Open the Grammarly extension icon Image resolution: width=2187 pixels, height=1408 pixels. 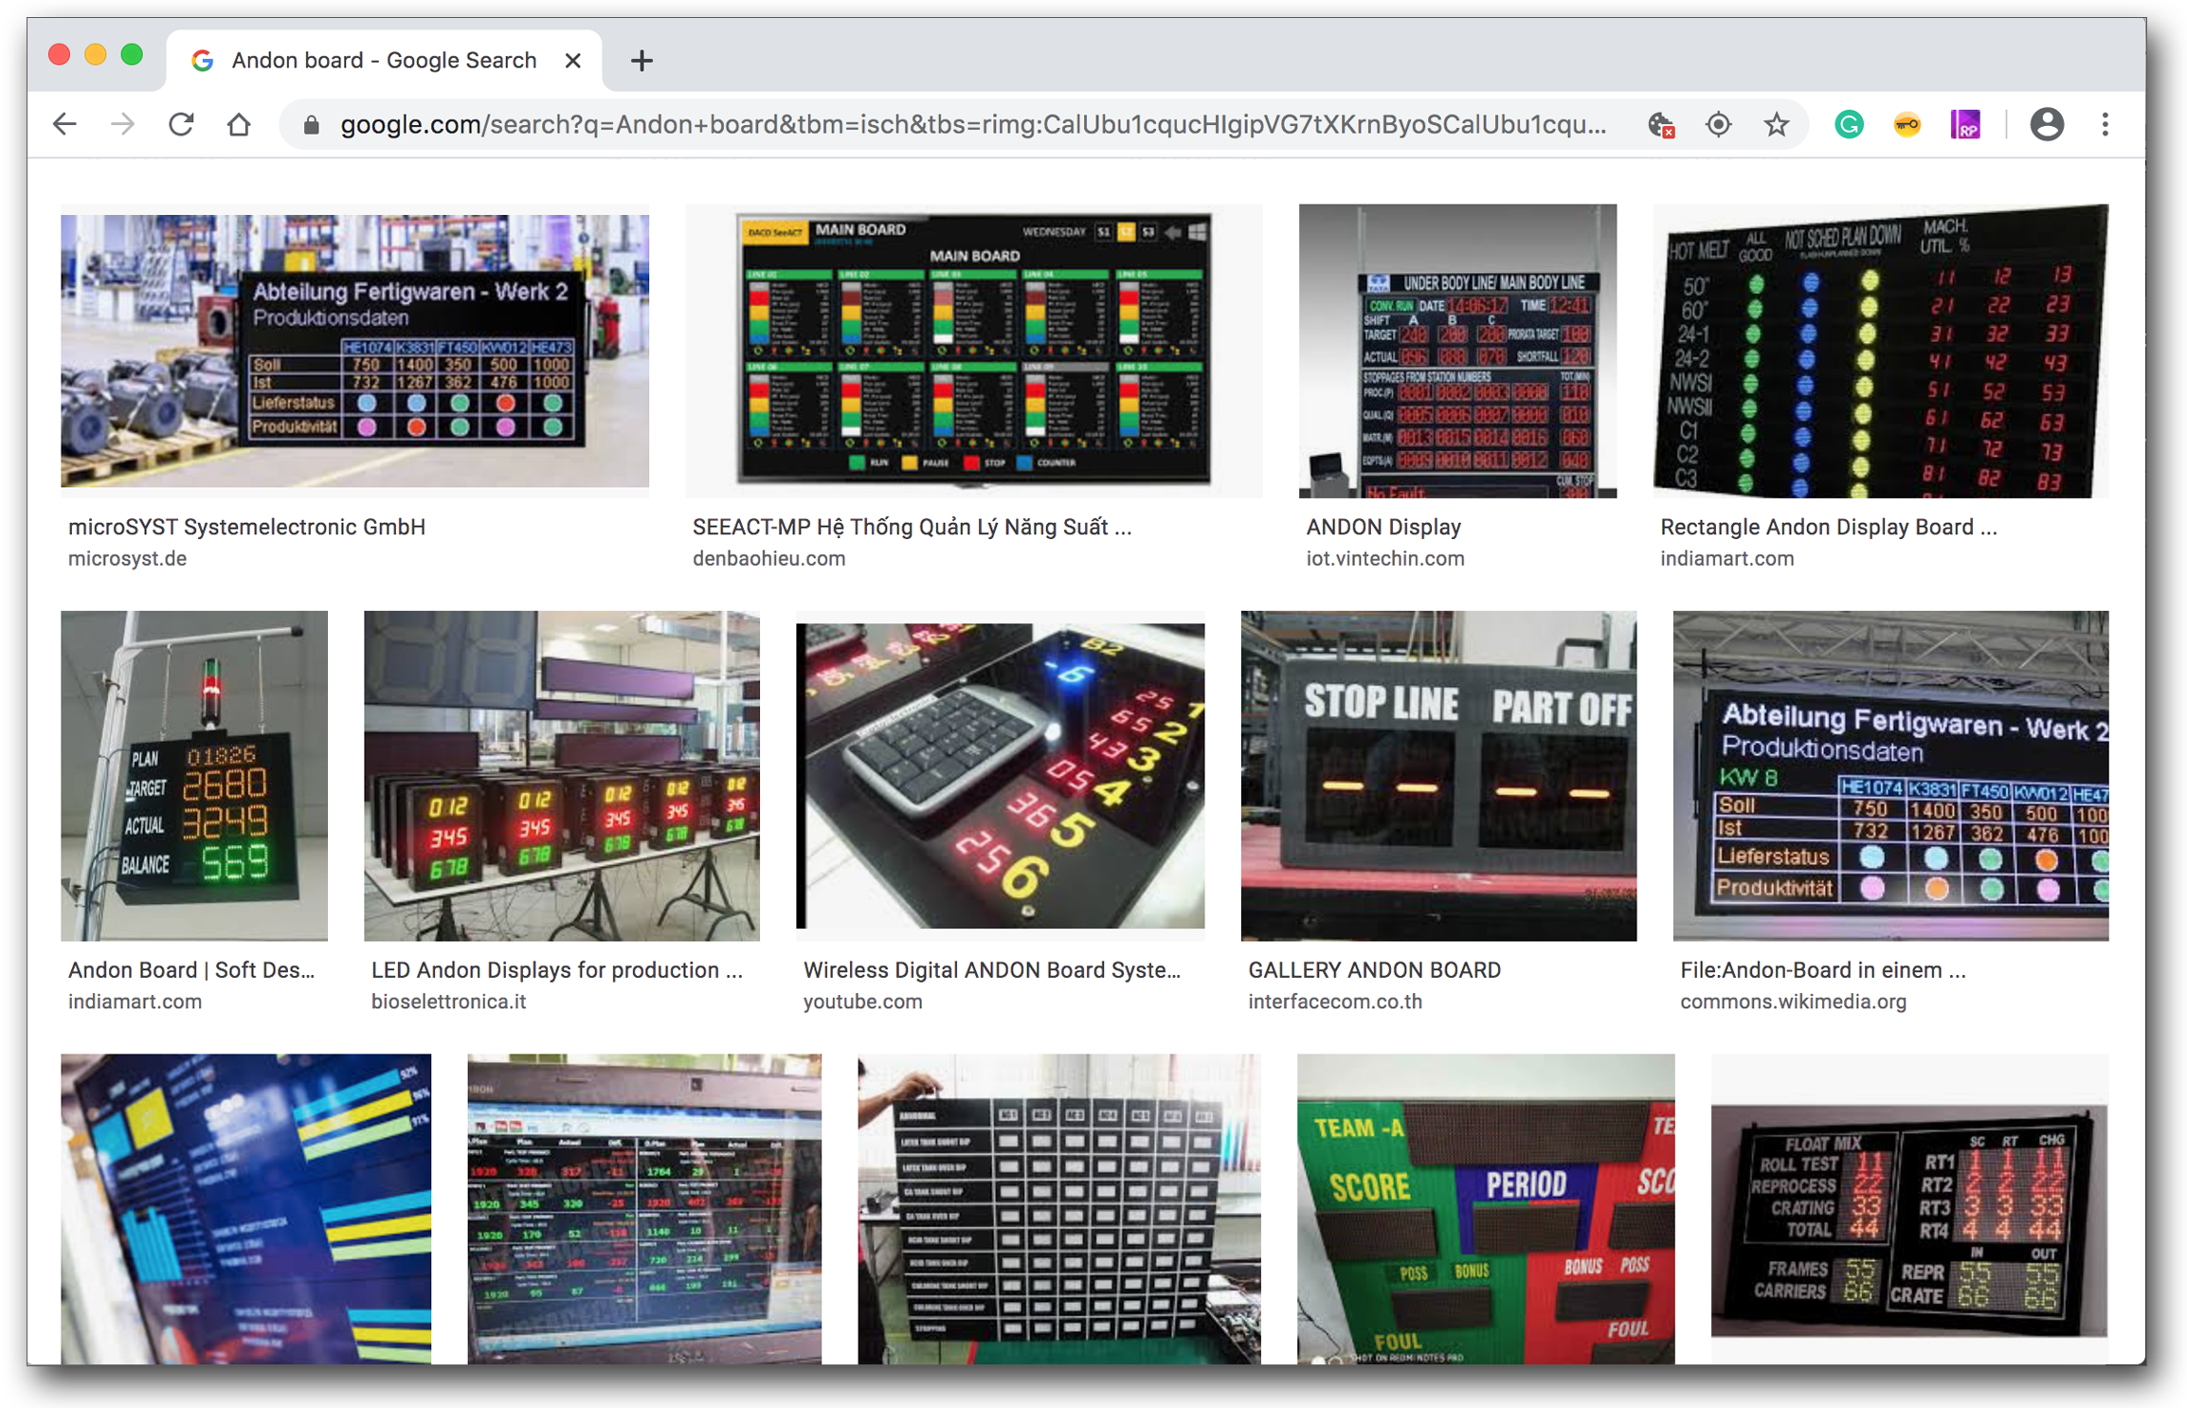point(1849,124)
